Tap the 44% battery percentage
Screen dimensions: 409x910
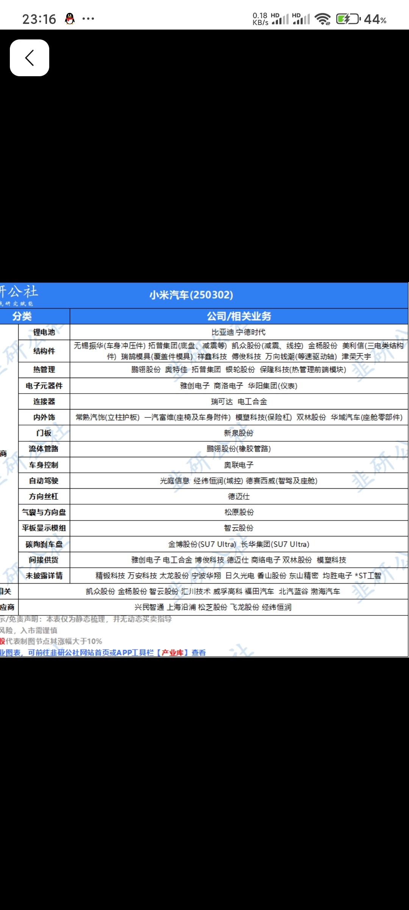pyautogui.click(x=375, y=19)
